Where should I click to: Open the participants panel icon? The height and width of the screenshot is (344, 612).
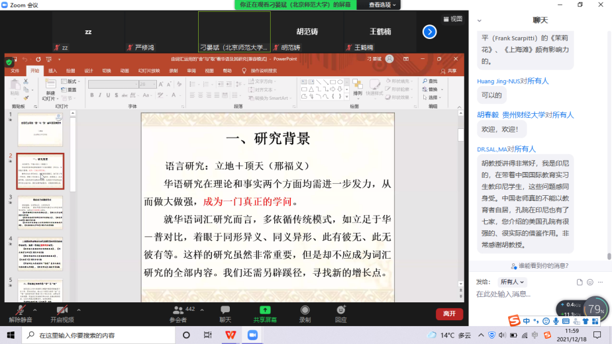click(178, 310)
